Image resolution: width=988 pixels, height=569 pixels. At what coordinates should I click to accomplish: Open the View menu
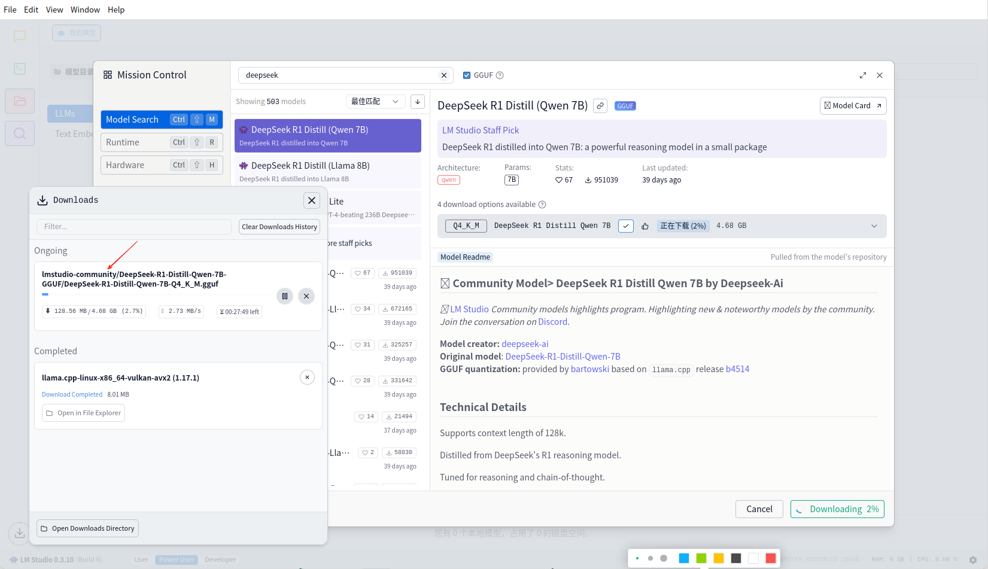coord(54,10)
